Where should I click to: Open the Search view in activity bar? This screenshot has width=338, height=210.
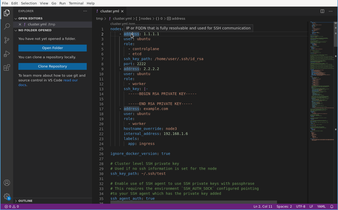pyautogui.click(x=7, y=27)
